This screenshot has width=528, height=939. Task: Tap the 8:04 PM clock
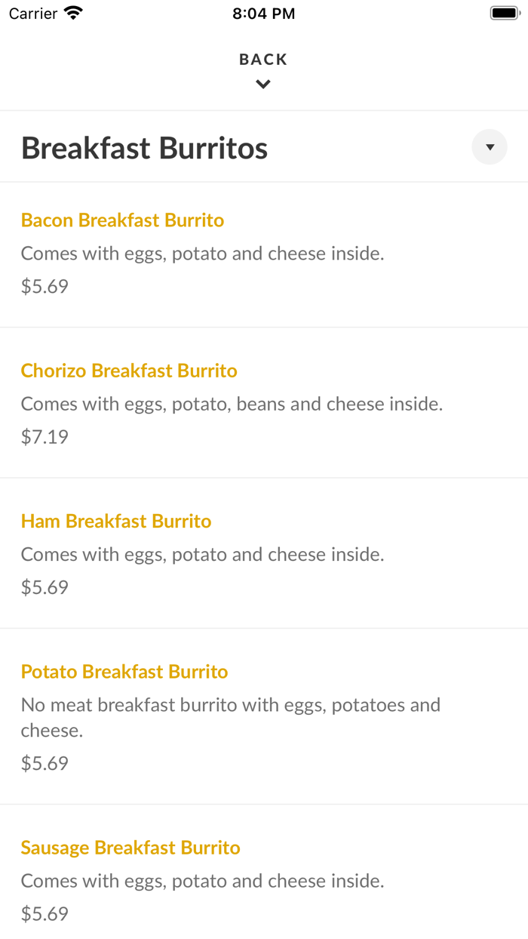[x=263, y=14]
